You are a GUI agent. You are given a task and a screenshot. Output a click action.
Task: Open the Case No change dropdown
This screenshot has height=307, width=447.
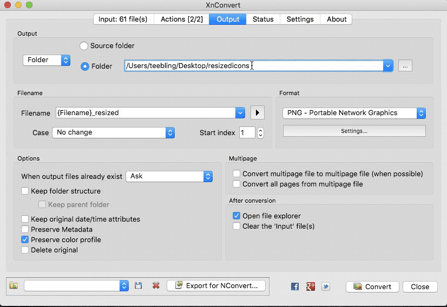point(113,132)
